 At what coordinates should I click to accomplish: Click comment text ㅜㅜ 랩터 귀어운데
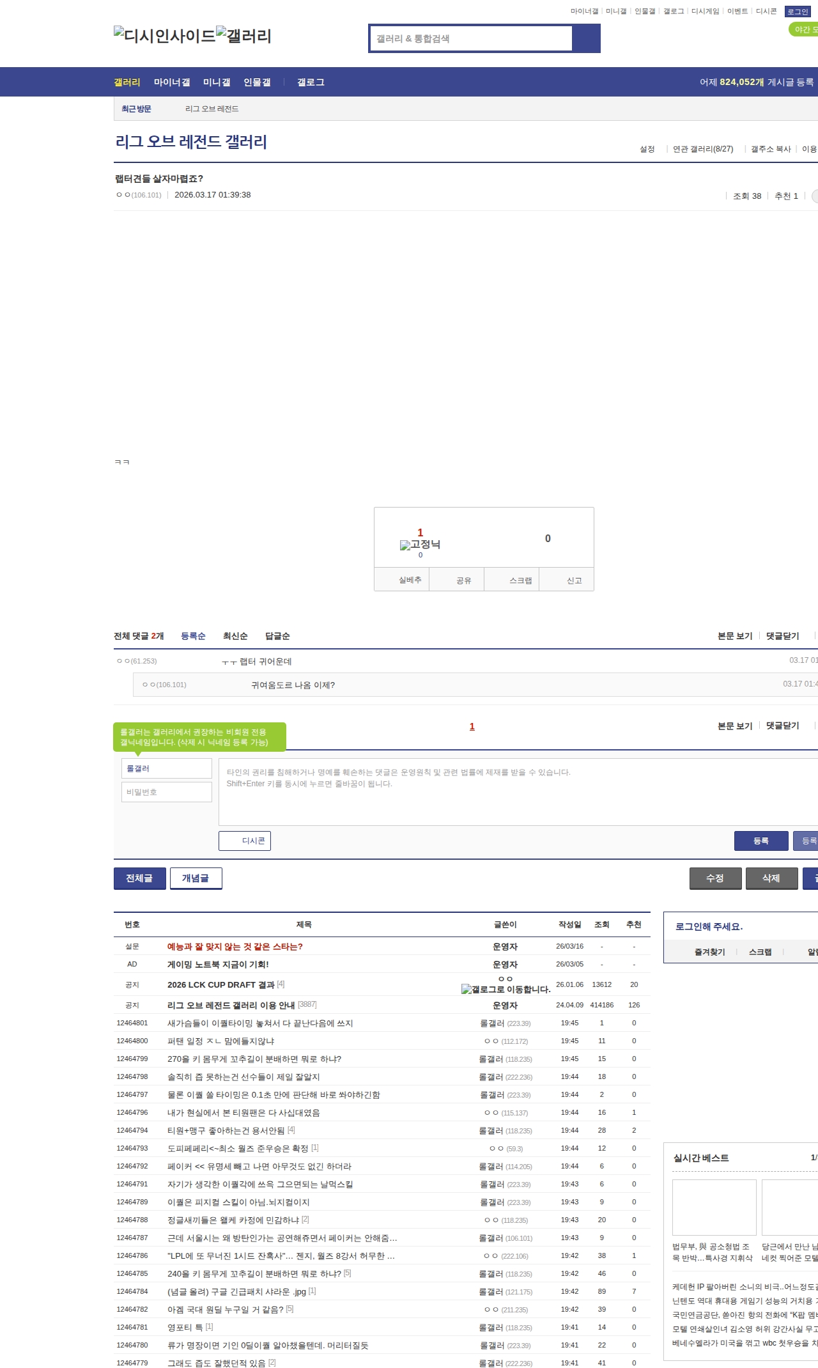[x=257, y=662]
